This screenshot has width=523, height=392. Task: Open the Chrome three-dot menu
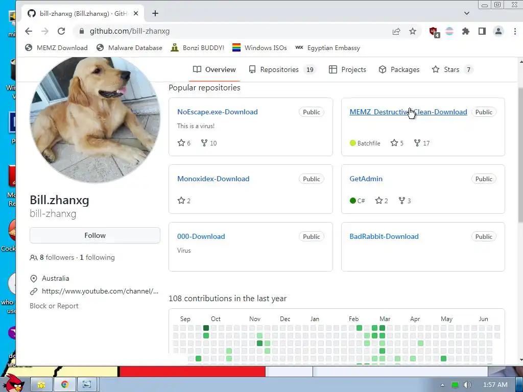[515, 31]
